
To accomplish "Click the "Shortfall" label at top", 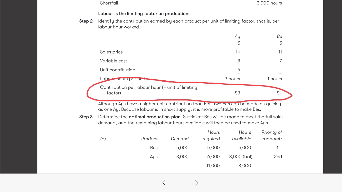I will [x=109, y=3].
